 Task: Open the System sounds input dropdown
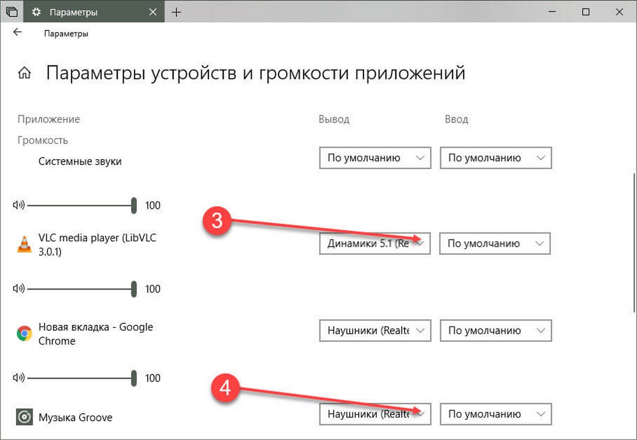(496, 158)
